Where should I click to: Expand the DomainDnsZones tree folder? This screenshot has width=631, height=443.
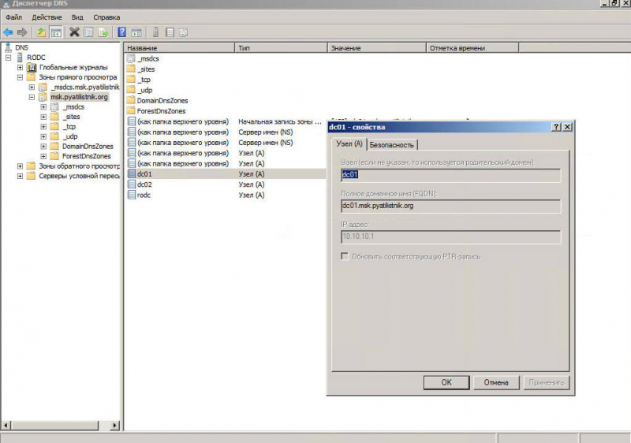(x=43, y=147)
